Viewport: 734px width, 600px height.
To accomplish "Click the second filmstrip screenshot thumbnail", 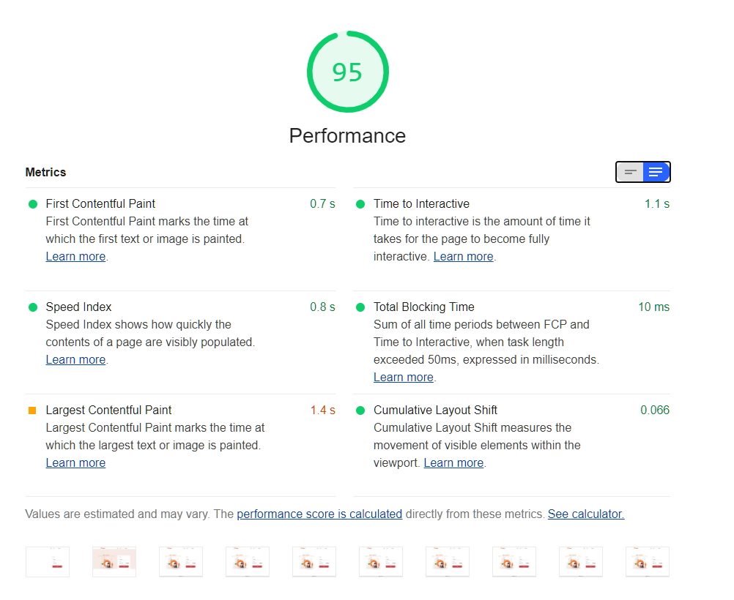I will 114,562.
